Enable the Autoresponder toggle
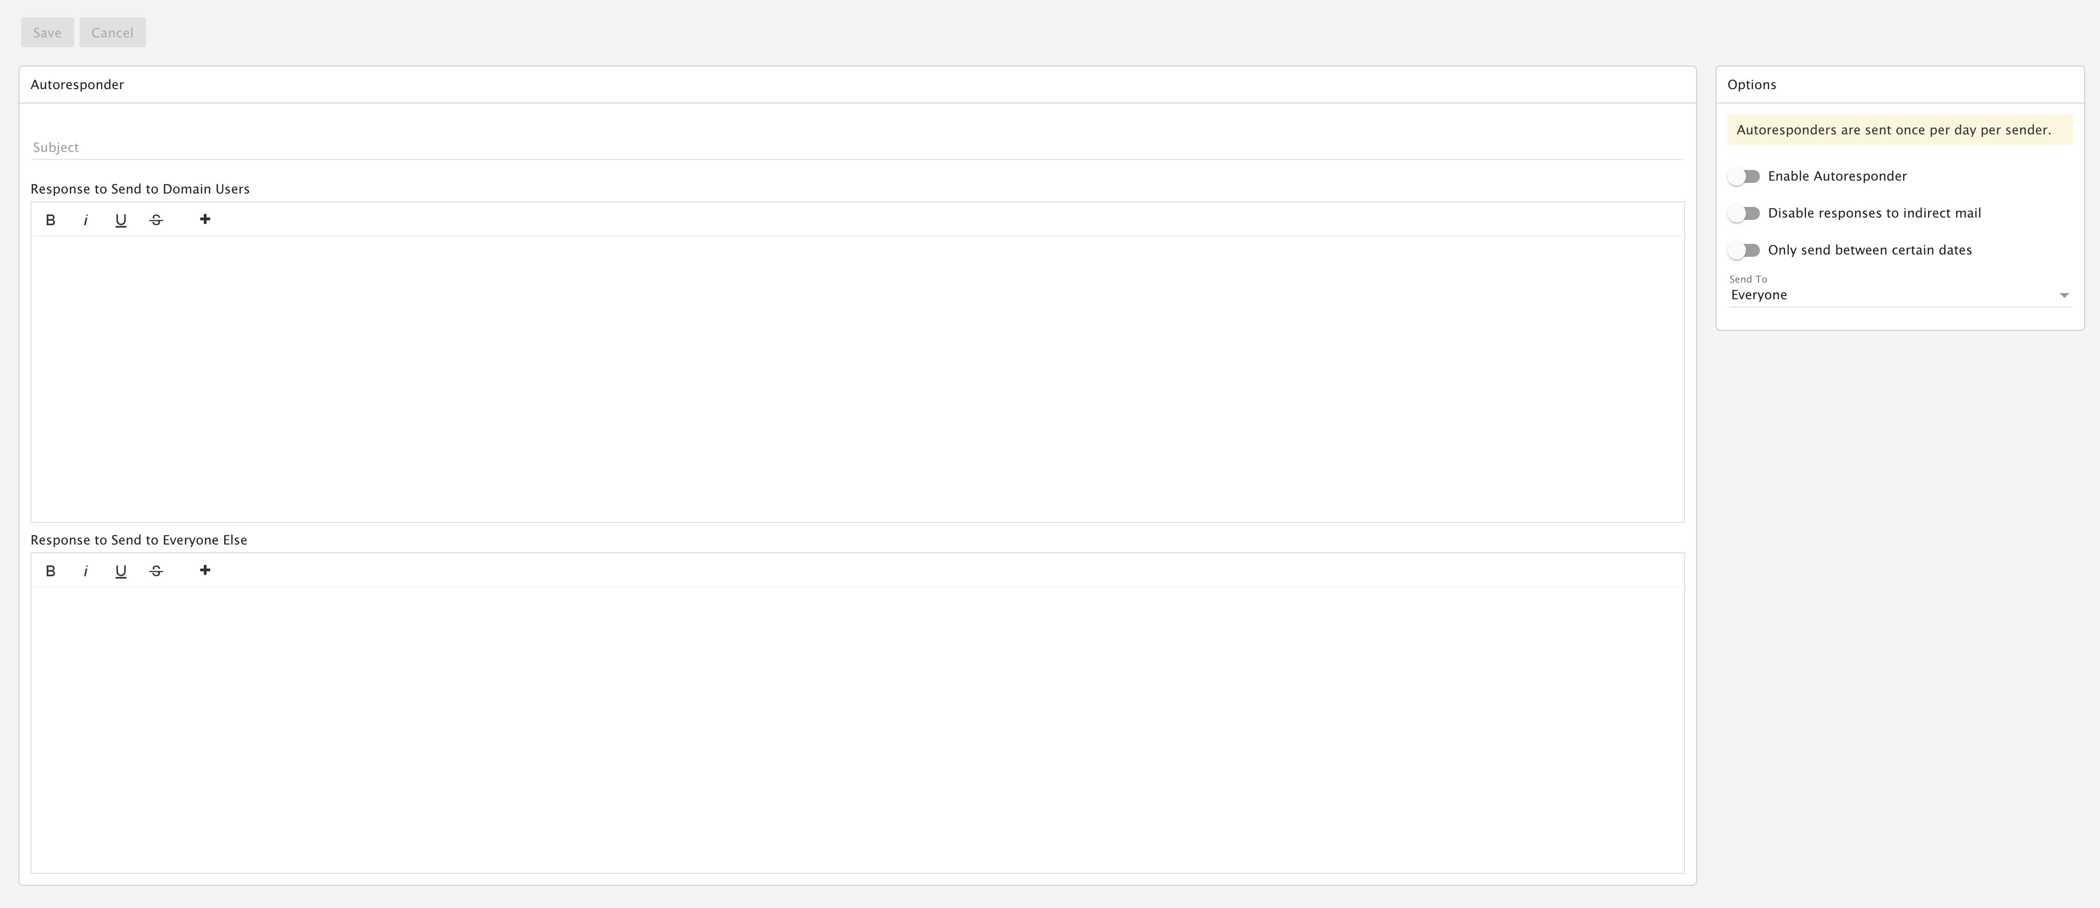 tap(1744, 177)
